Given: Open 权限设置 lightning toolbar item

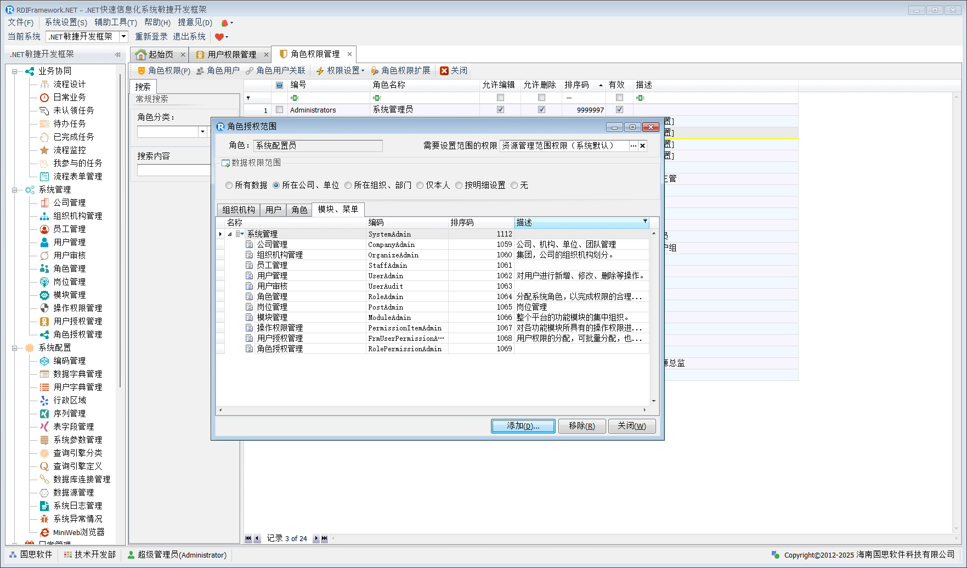Looking at the screenshot, I should click(x=320, y=71).
